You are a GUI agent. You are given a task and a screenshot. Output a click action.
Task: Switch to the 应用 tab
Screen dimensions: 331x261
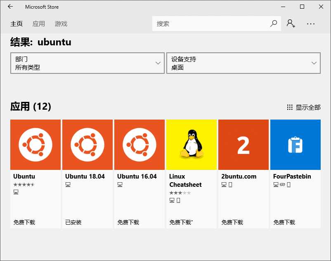point(39,24)
